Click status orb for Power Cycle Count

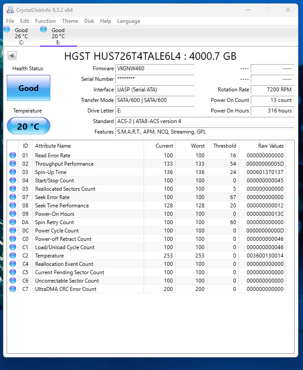point(13,231)
